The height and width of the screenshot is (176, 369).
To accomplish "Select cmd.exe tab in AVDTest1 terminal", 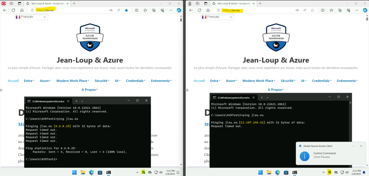I will tap(49, 101).
